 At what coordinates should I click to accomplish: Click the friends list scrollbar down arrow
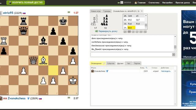[x=175, y=104]
